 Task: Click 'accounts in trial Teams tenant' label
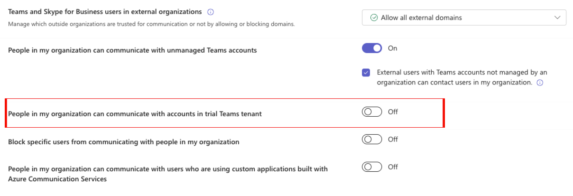135,114
